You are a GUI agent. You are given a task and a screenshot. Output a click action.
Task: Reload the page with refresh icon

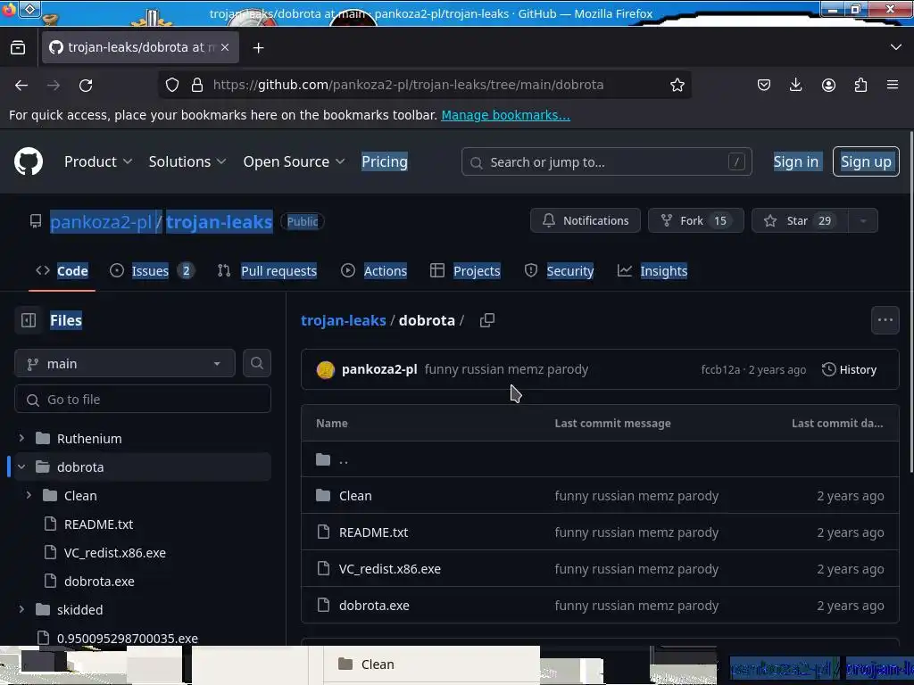86,85
